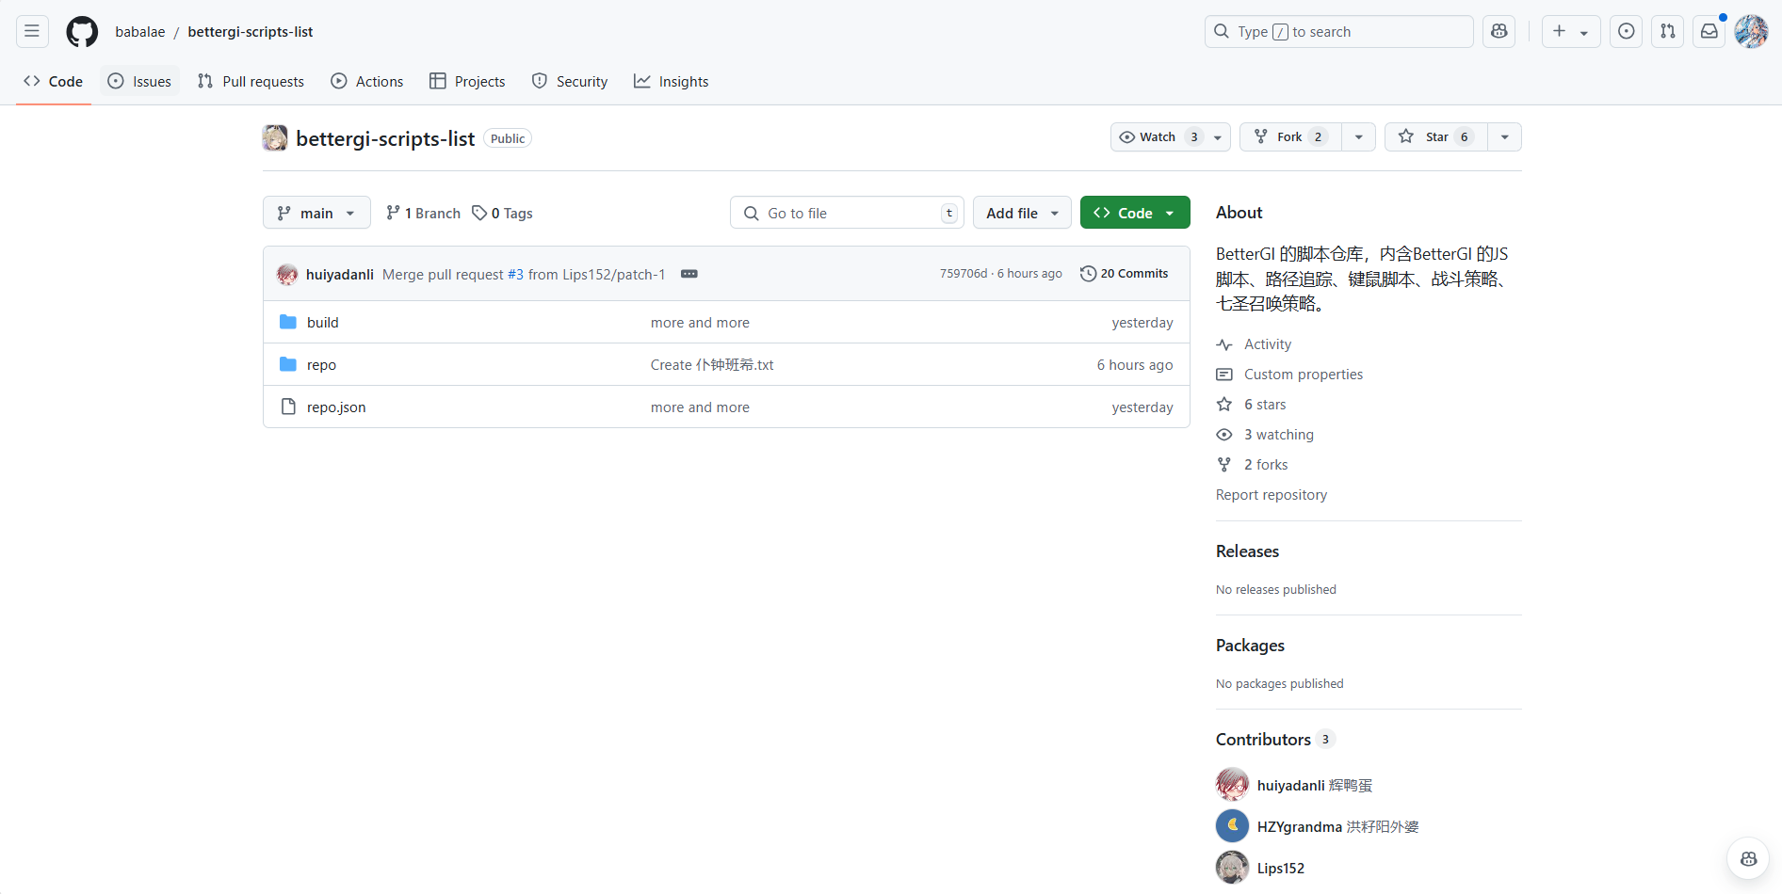Open the main branch dropdown
This screenshot has width=1782, height=894.
(x=316, y=214)
